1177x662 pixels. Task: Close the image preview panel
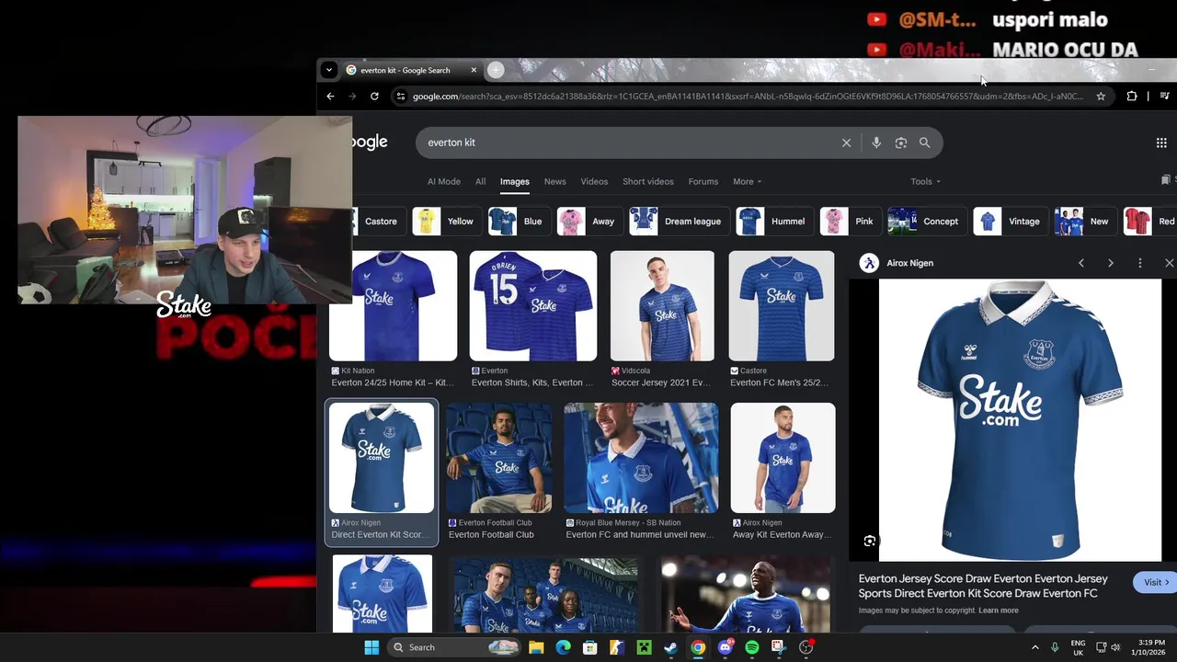[1169, 263]
